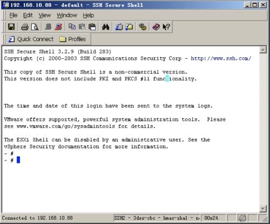Click the 'Connected to 192.168.10.88' status text

click(37, 218)
